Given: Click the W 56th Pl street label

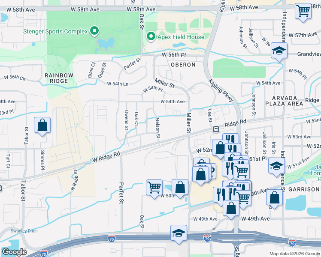Looking at the screenshot, I should [174, 55].
